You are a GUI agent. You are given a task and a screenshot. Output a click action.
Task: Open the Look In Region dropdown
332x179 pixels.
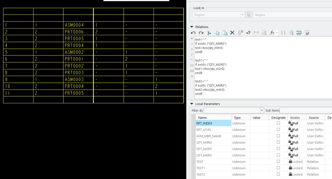tap(242, 15)
